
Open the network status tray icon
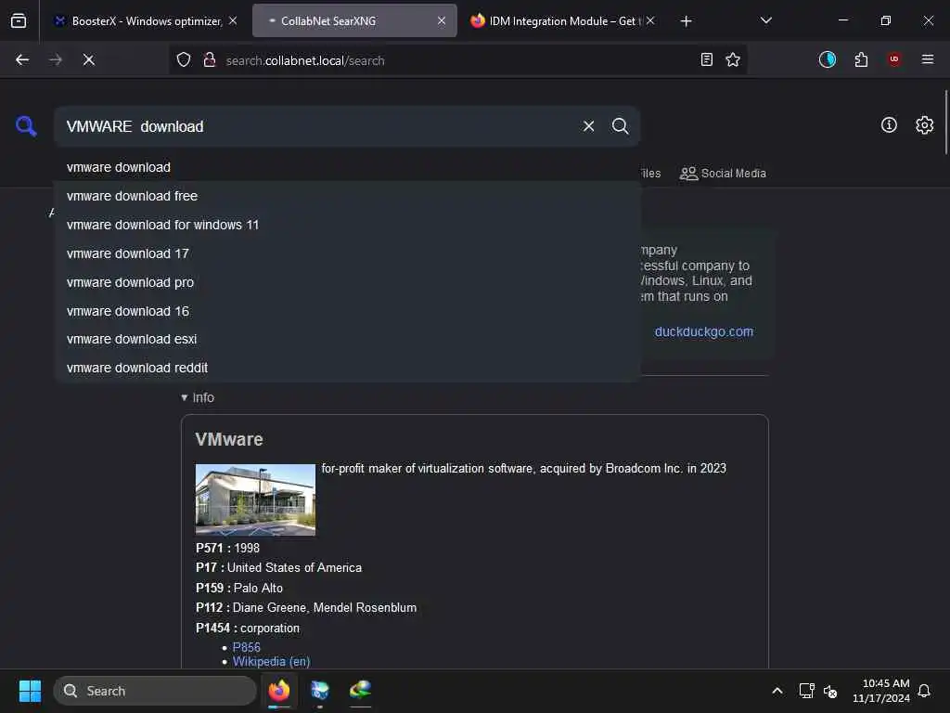pyautogui.click(x=806, y=691)
